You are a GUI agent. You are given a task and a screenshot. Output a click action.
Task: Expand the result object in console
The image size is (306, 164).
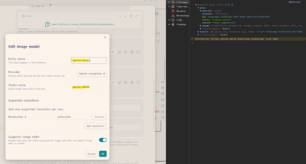pos(199,32)
